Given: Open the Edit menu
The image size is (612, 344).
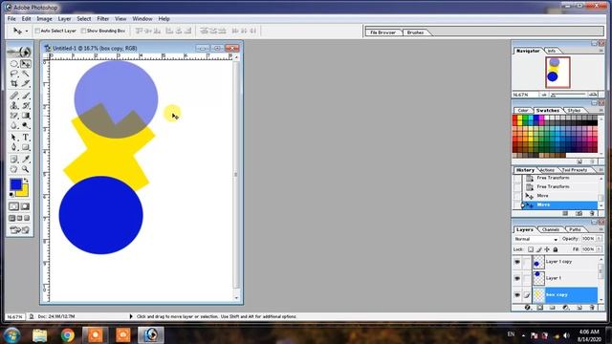Looking at the screenshot, I should [x=26, y=19].
